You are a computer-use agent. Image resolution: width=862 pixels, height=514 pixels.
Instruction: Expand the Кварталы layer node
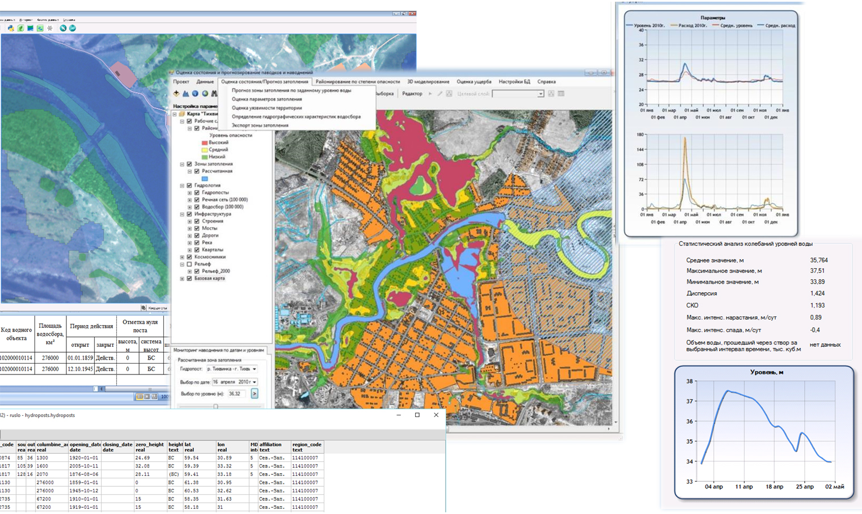tap(189, 250)
